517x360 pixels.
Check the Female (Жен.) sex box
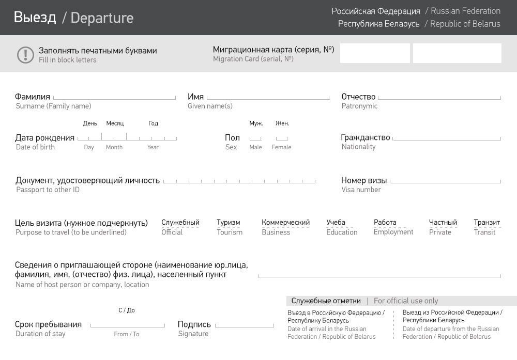click(282, 137)
